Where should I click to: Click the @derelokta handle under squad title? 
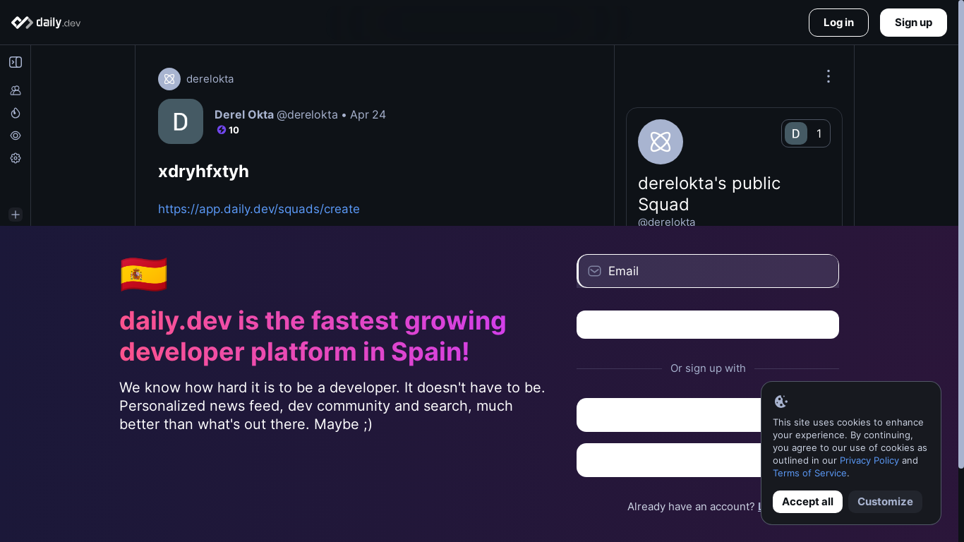(x=666, y=222)
